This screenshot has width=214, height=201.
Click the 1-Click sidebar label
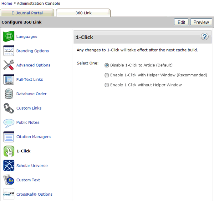click(24, 151)
